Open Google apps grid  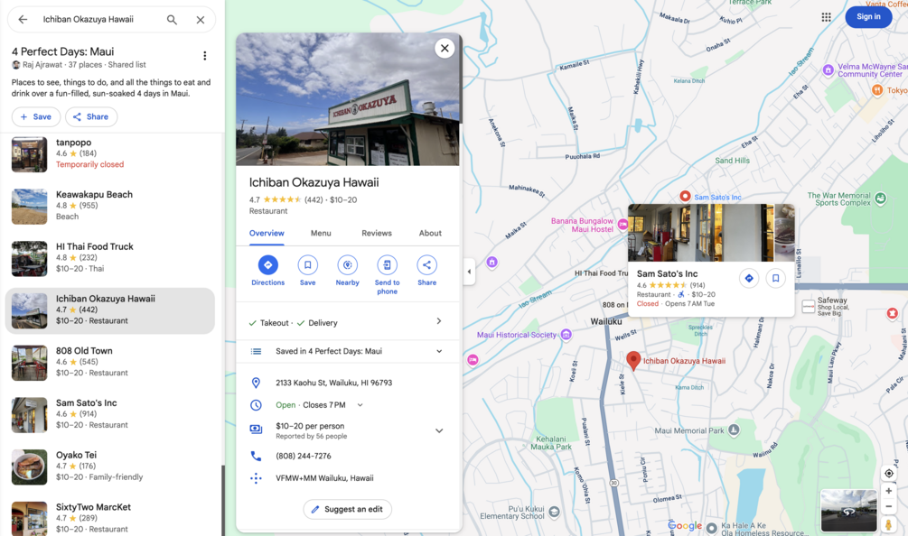827,17
